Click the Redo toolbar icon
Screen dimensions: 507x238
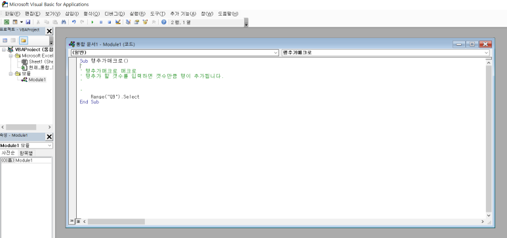82,22
